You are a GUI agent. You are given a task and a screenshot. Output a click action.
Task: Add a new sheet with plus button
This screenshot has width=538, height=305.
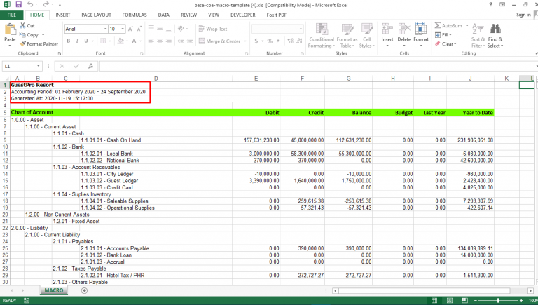point(84,290)
